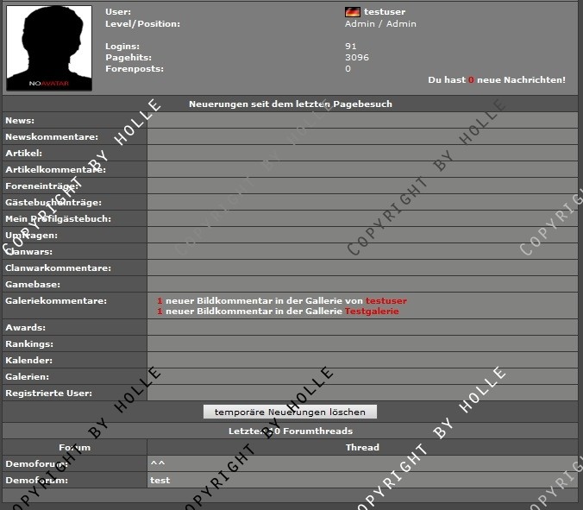Image resolution: width=583 pixels, height=510 pixels.
Task: Select the Clanwars row label
Action: 29,252
